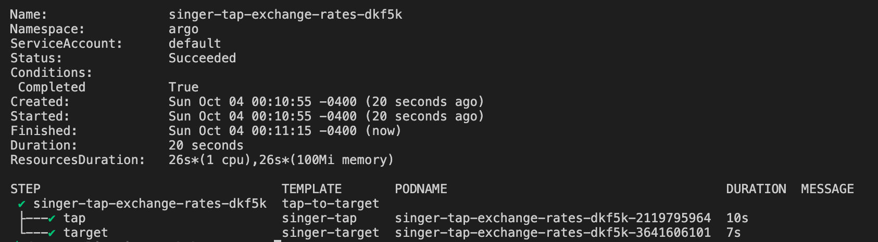Click the tree branch connector before tap
The width and height of the screenshot is (878, 242).
click(32, 219)
